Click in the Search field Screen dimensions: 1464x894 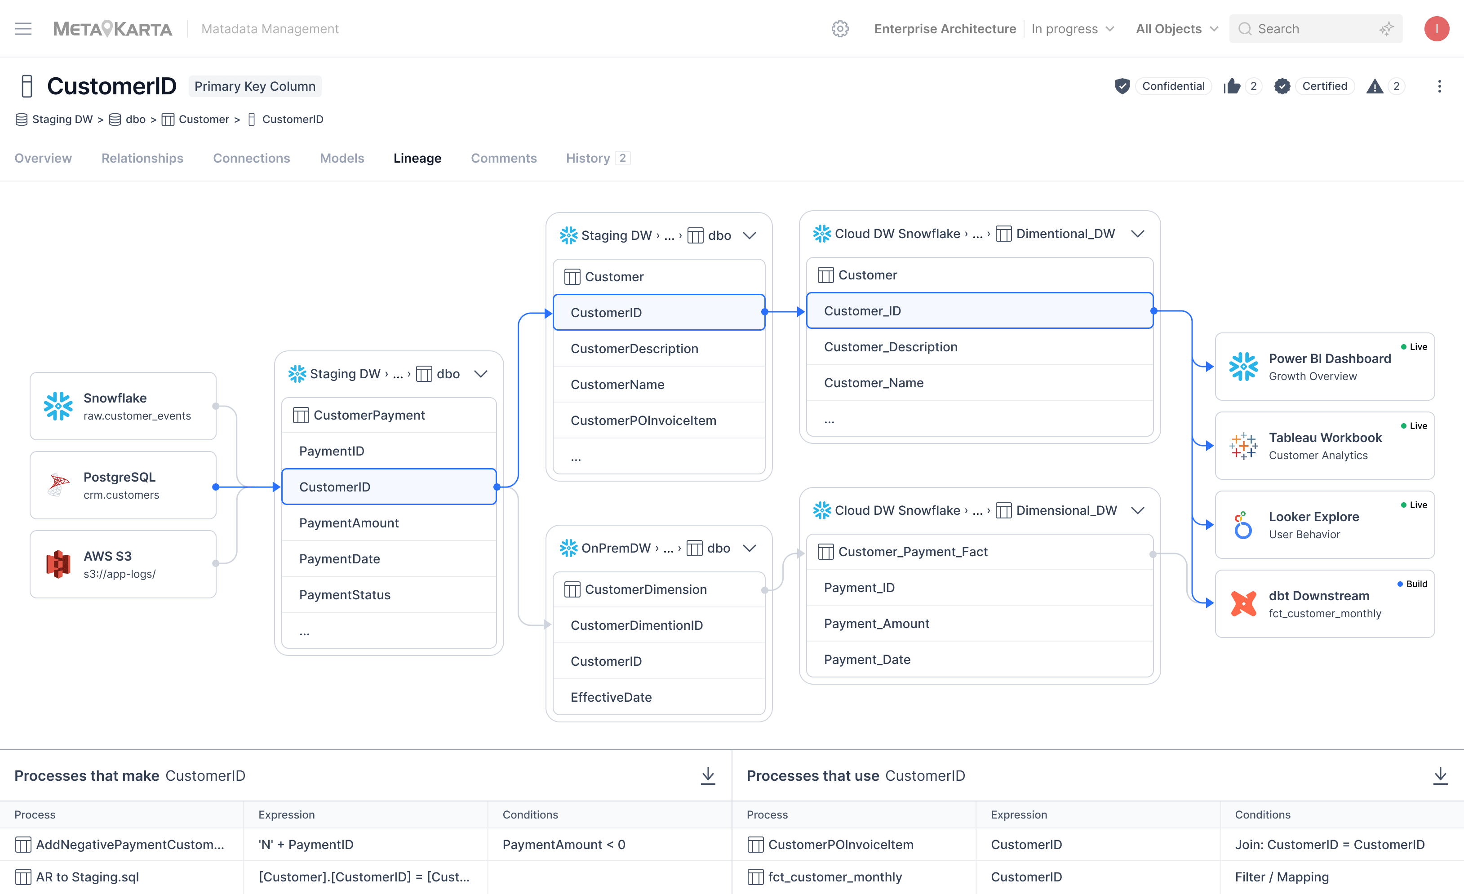(x=1315, y=28)
